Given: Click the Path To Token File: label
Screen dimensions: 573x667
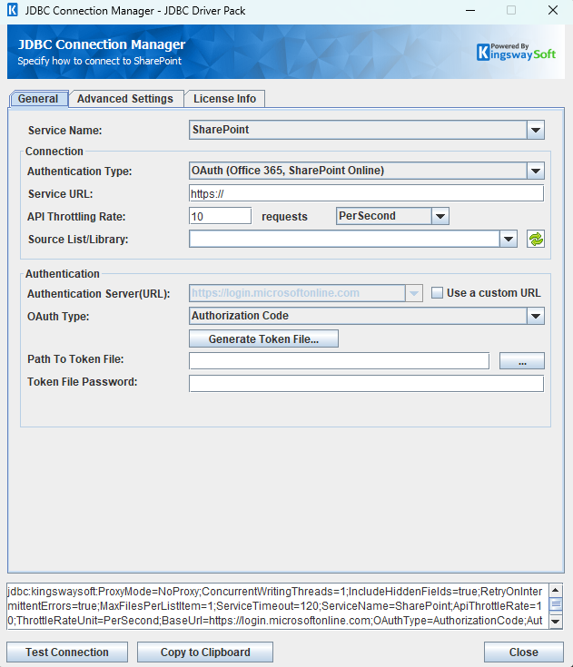Looking at the screenshot, I should (75, 359).
